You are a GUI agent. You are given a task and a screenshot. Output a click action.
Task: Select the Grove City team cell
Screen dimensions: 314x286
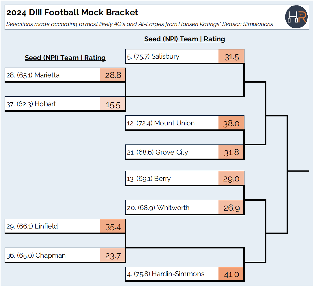tap(172, 152)
